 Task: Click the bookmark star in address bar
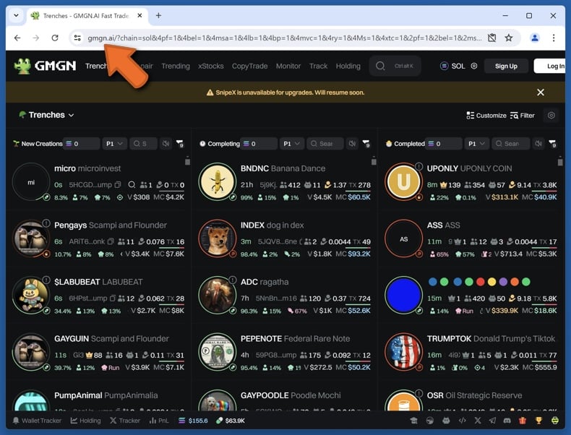click(509, 38)
